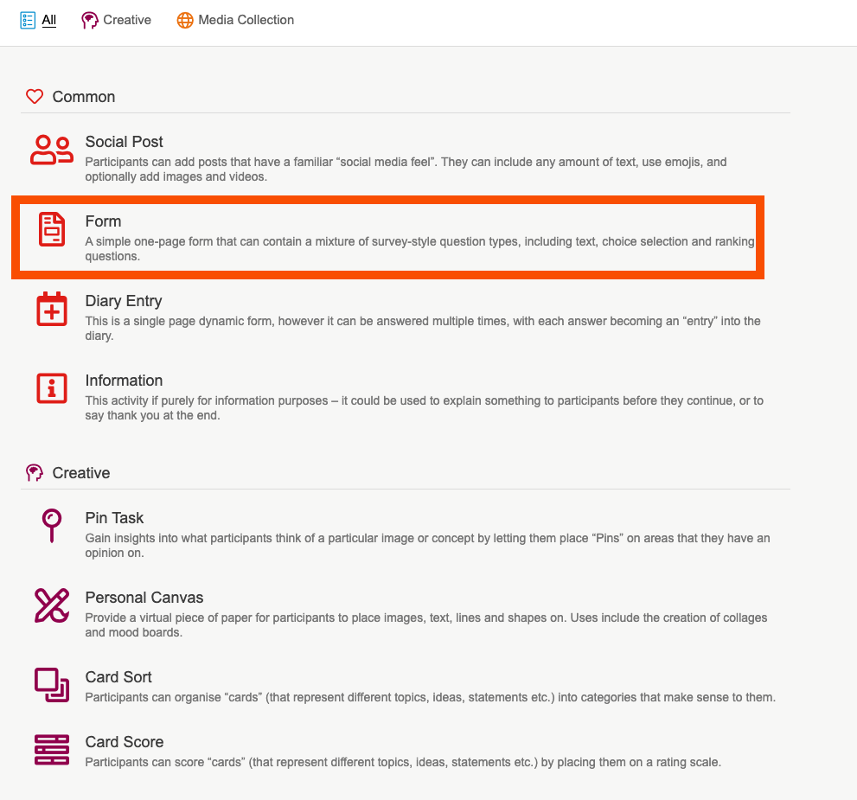Screen dimensions: 857x800
Task: Select the Form document icon
Action: click(x=52, y=229)
